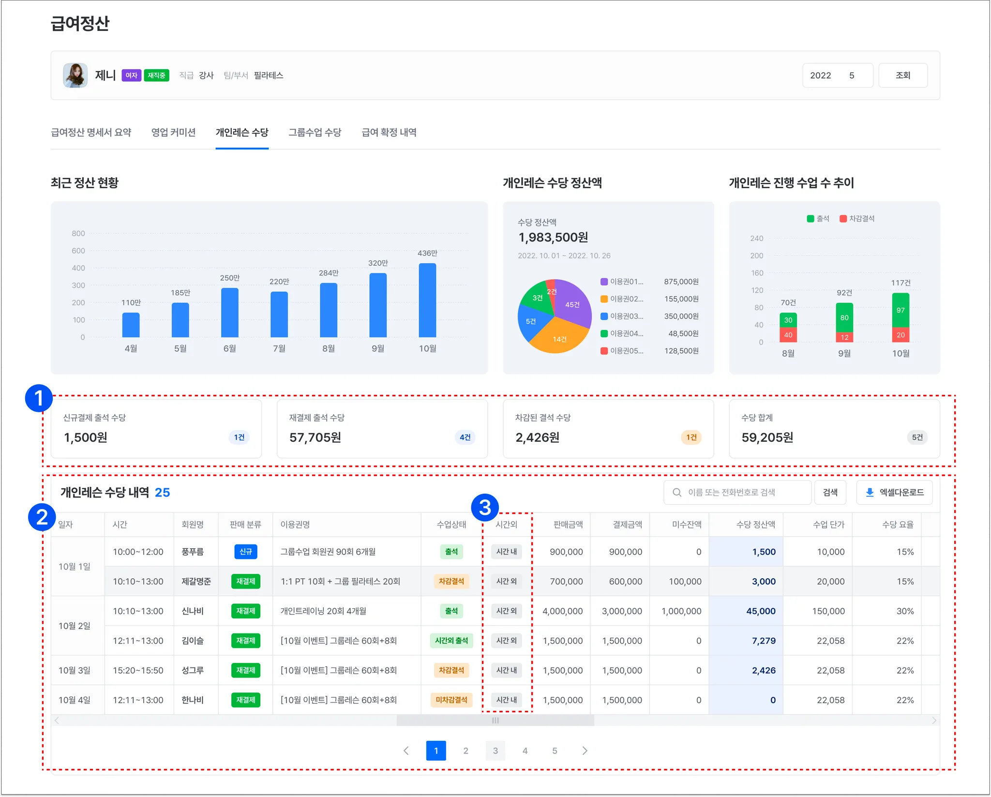Screen dimensions: 991x797
Task: Go to next pagination page arrow
Action: [x=585, y=751]
